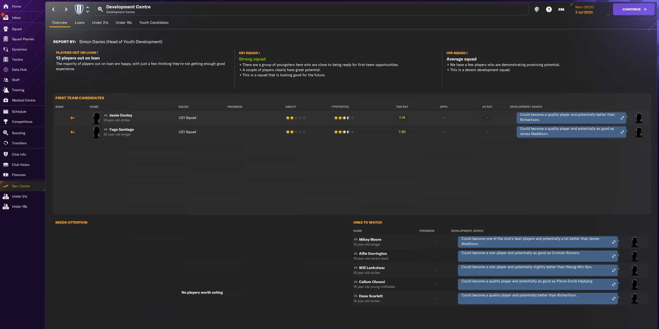The width and height of the screenshot is (659, 329).
Task: Open the Players Out On Loan link
Action: click(x=77, y=53)
